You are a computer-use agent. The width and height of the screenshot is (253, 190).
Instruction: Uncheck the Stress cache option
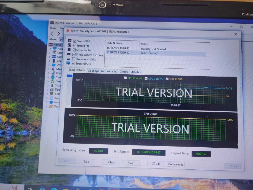(x=74, y=50)
